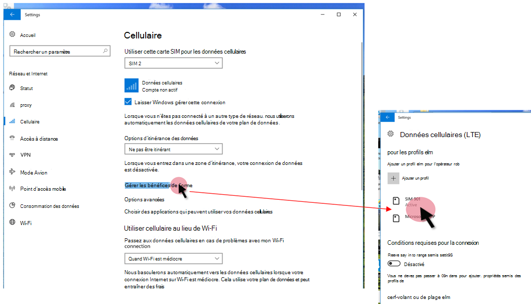Click the Cellulaire signal bars sidebar icon
Viewport: 531px width, 304px height.
(12, 121)
